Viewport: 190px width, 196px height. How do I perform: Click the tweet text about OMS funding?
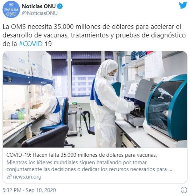point(94,35)
